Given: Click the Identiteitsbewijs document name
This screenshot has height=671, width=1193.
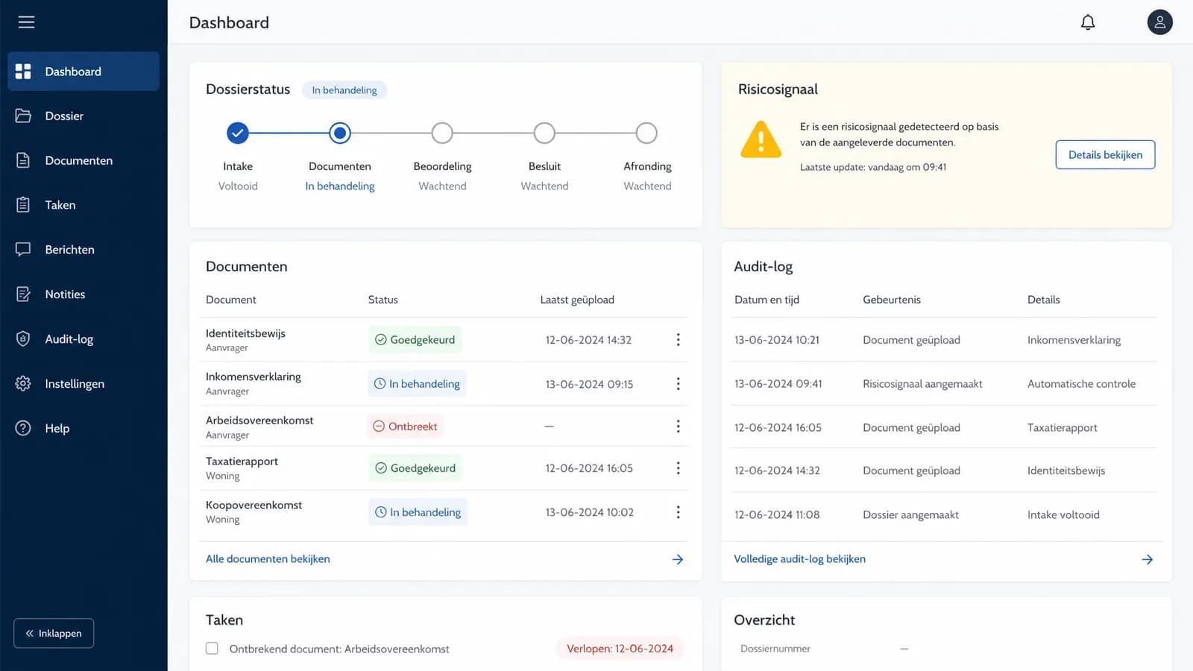Looking at the screenshot, I should pyautogui.click(x=245, y=333).
